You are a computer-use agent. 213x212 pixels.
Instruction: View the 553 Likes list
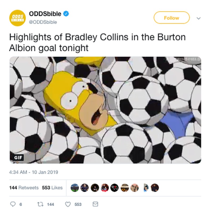click(x=52, y=188)
